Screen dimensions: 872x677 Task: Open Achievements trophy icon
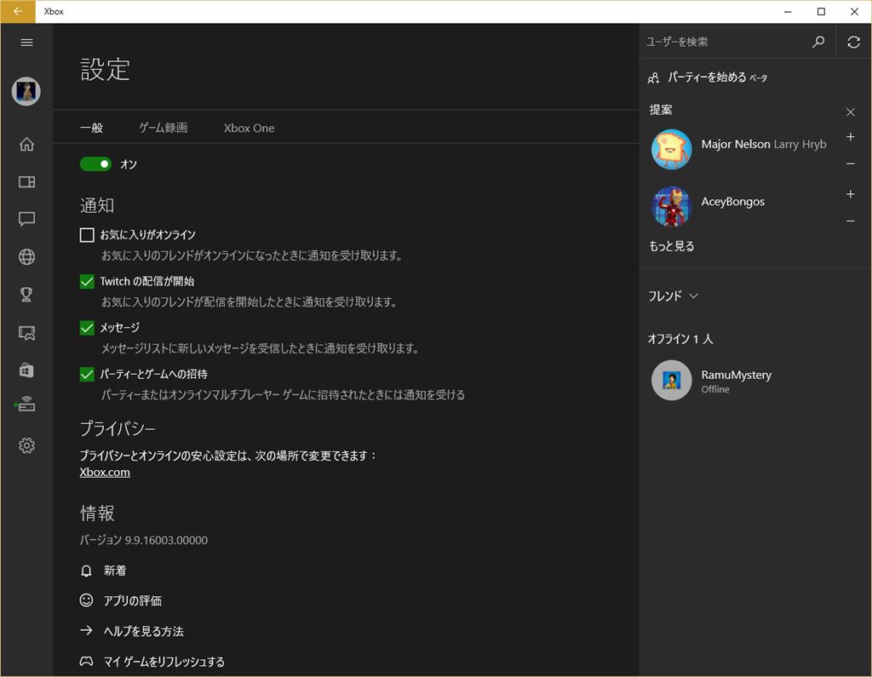pos(26,295)
